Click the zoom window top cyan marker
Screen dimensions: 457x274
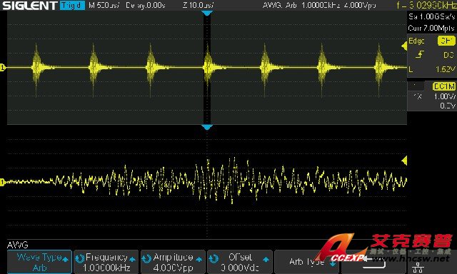[207, 13]
